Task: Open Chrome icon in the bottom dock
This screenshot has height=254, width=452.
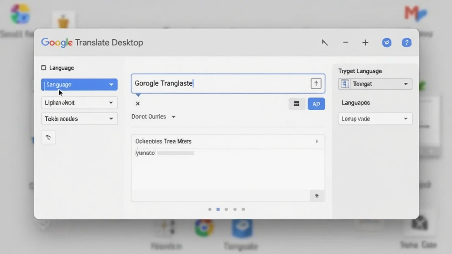Action: point(204,228)
